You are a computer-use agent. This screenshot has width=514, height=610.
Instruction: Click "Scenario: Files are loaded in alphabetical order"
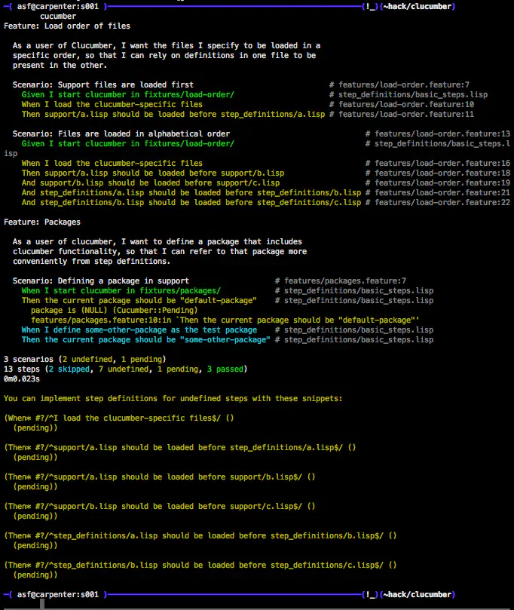click(x=121, y=133)
